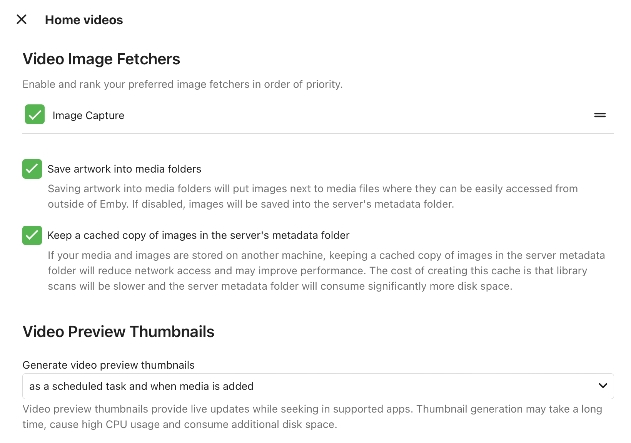Screen dimensions: 631x443
Task: Click the Video Preview Thumbnails heading
Action: tap(118, 332)
